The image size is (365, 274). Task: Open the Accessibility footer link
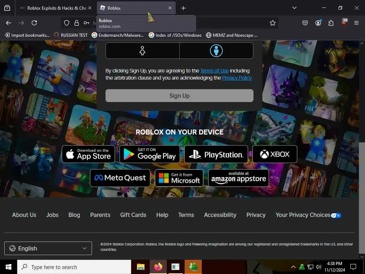click(x=220, y=215)
